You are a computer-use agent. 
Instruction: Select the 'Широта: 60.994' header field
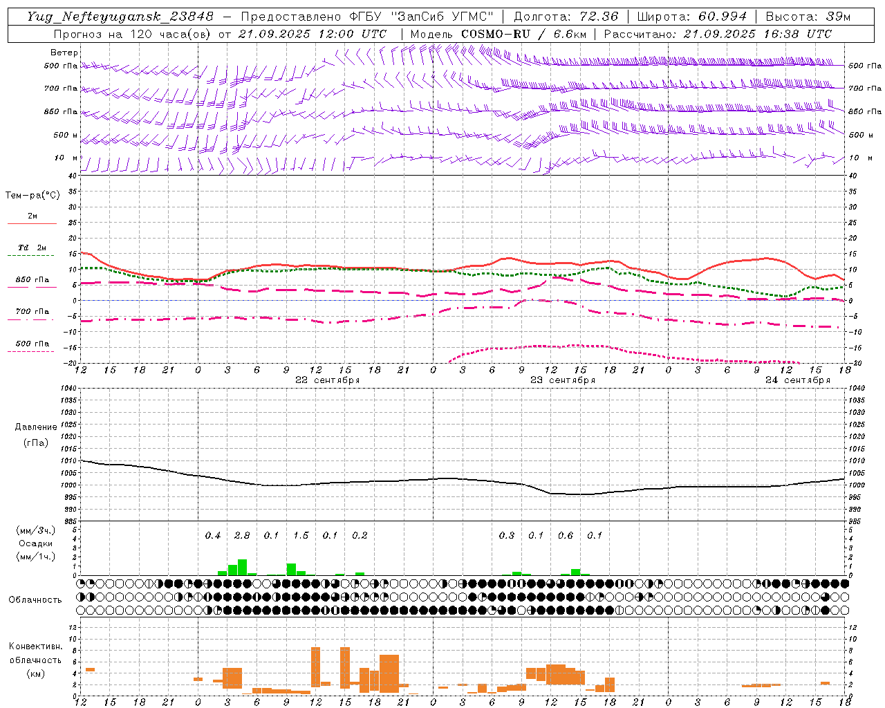pyautogui.click(x=692, y=17)
